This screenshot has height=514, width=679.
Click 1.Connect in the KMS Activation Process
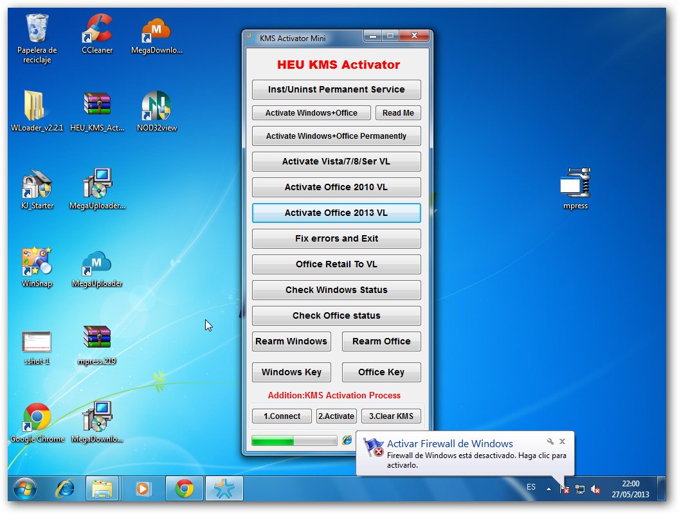(x=281, y=416)
